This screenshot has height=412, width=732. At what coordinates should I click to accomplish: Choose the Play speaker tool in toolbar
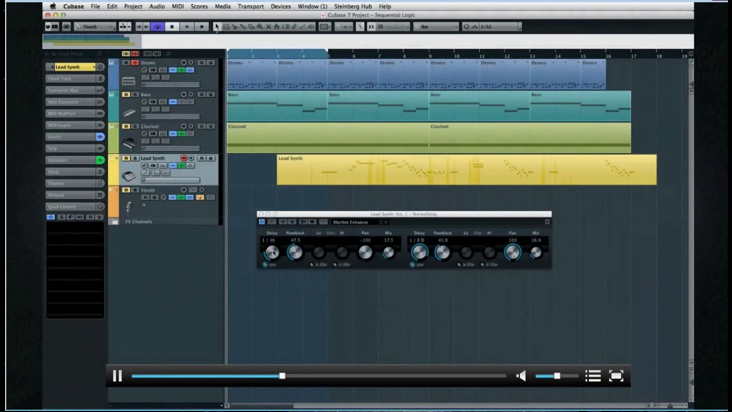[311, 26]
